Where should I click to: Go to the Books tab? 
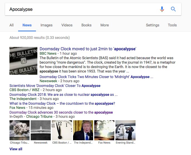click(x=86, y=25)
